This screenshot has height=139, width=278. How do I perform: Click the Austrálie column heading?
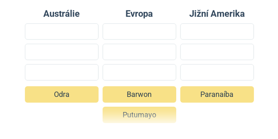(x=62, y=14)
